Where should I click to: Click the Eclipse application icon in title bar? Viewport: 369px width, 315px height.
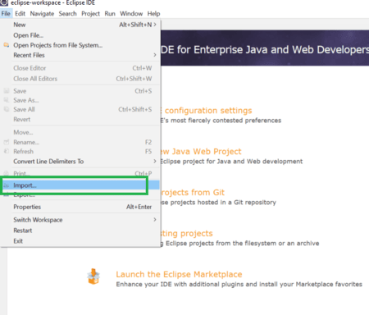[4, 3]
